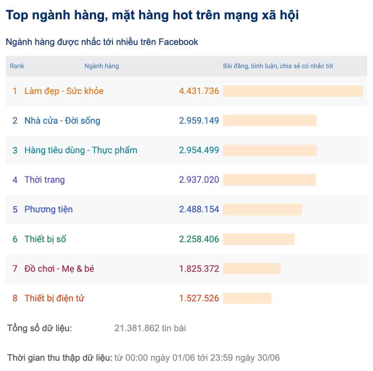Click the total 21.381.862 tin bài text
Image resolution: width=373 pixels, height=371 pixels.
(150, 328)
